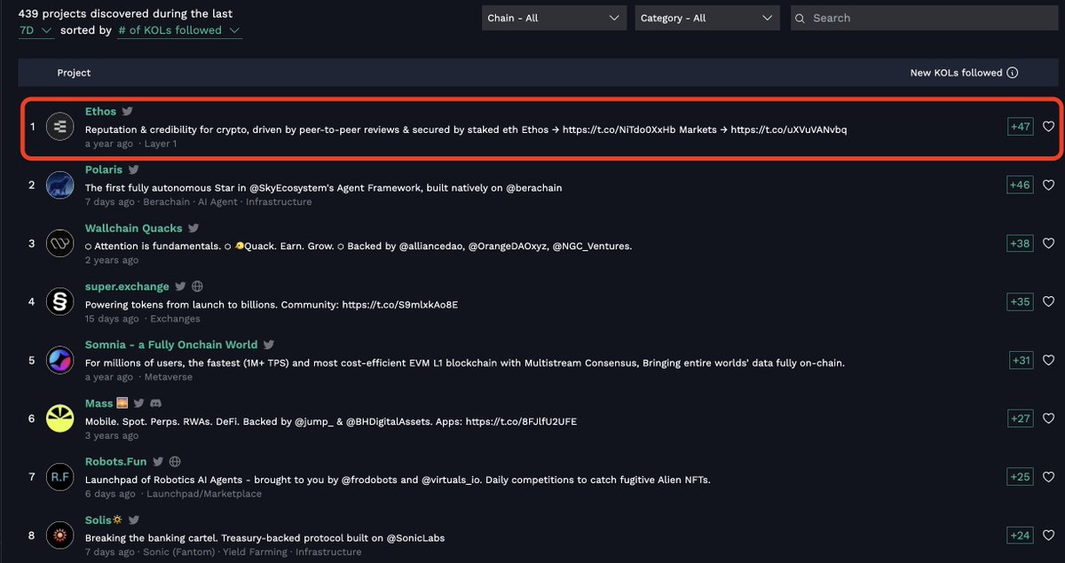
Task: Click the Metaverse tag under Somnia
Action: click(168, 377)
